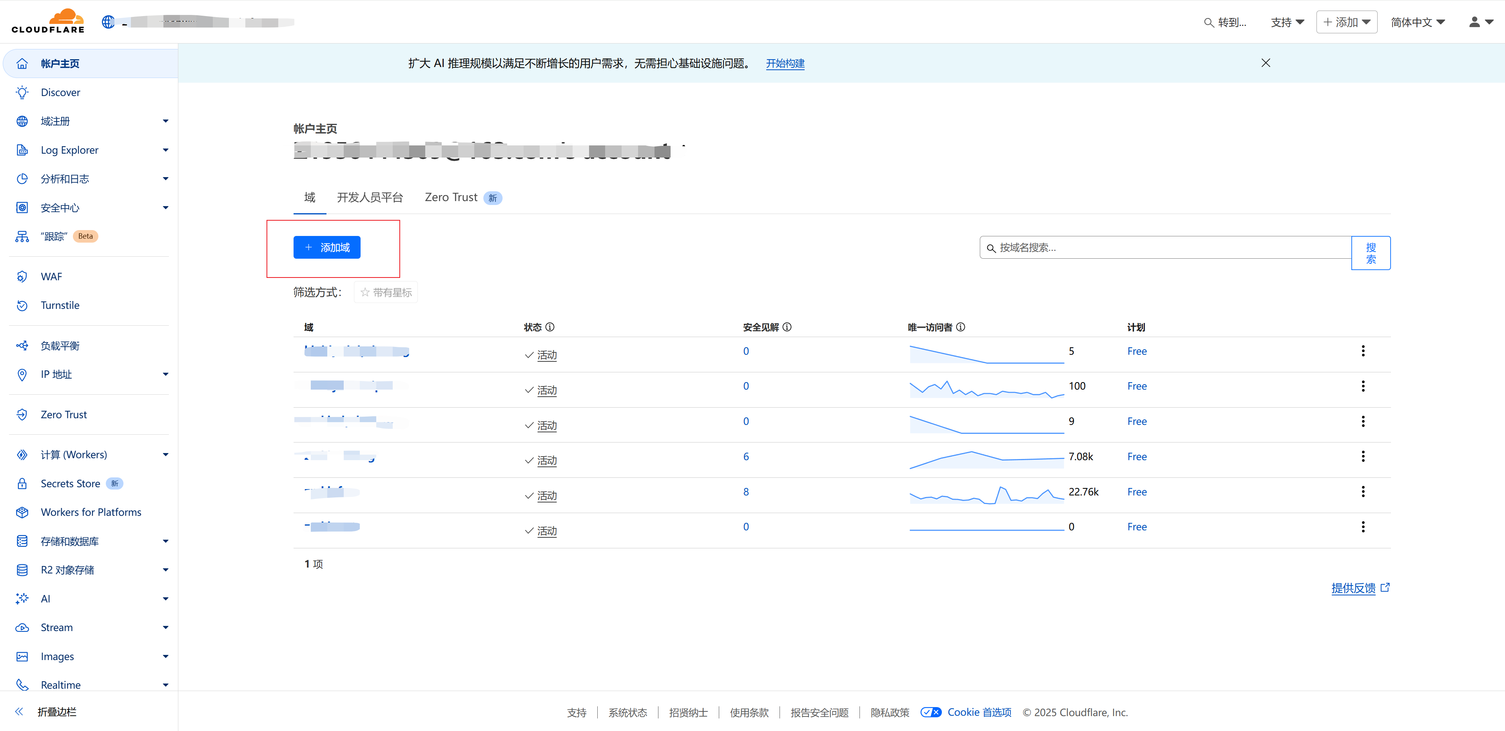Click the R2 对象存储 icon

(22, 570)
